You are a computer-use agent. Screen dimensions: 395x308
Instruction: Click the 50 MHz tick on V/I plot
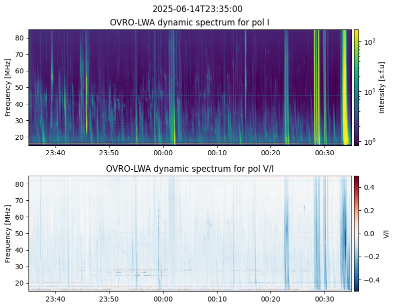tap(21, 233)
